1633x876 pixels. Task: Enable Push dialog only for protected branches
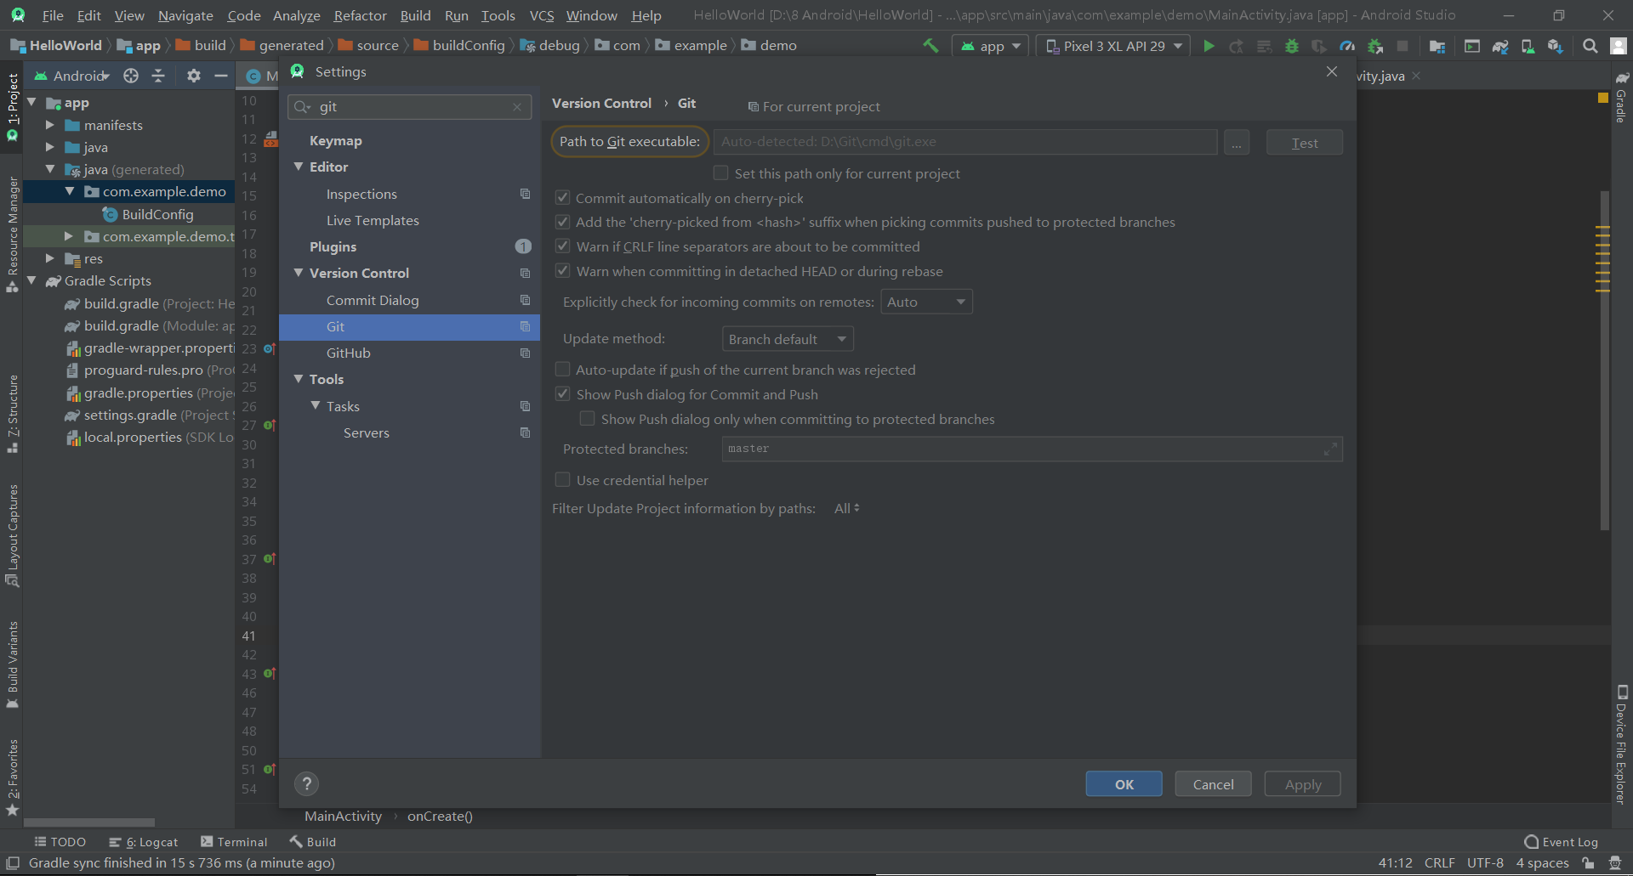587,419
